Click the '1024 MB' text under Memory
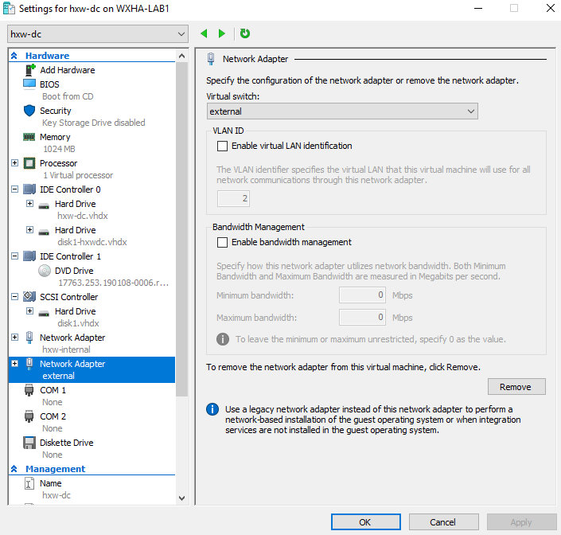Viewport: 561px width, 535px height. click(59, 149)
